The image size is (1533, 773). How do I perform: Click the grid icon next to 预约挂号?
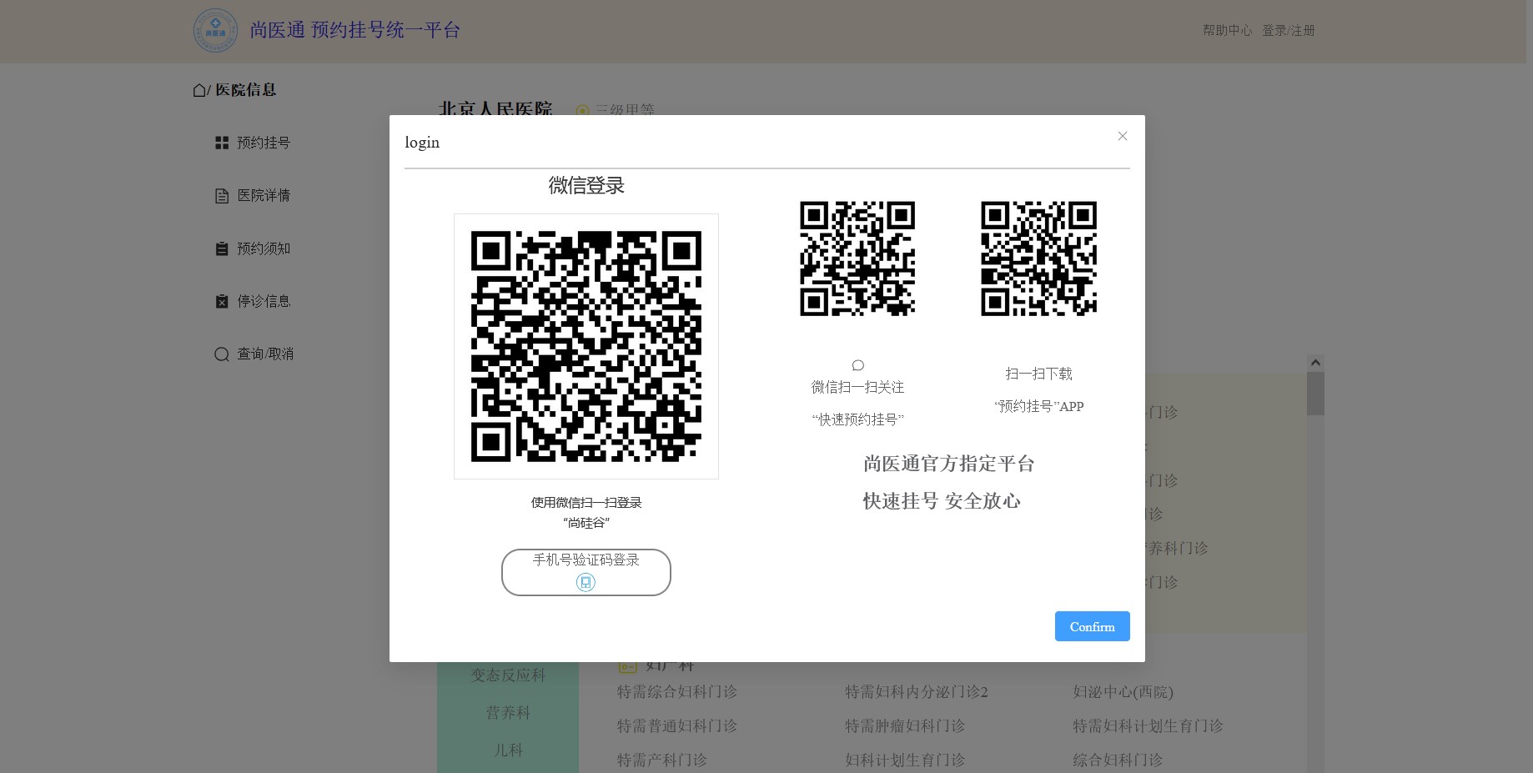pyautogui.click(x=222, y=143)
